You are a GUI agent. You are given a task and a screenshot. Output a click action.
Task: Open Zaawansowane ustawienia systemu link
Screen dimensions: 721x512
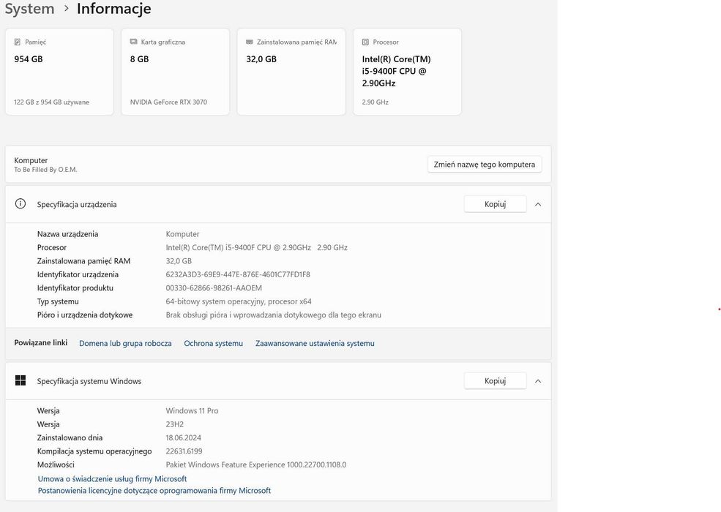click(315, 343)
